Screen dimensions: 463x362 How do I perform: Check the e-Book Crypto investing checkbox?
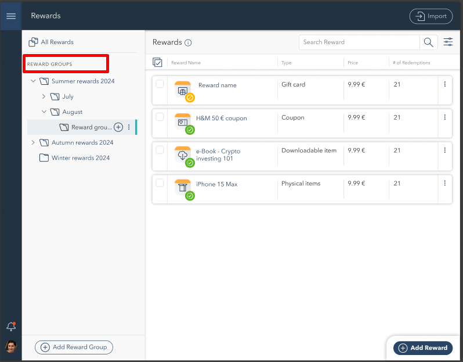[x=160, y=150]
